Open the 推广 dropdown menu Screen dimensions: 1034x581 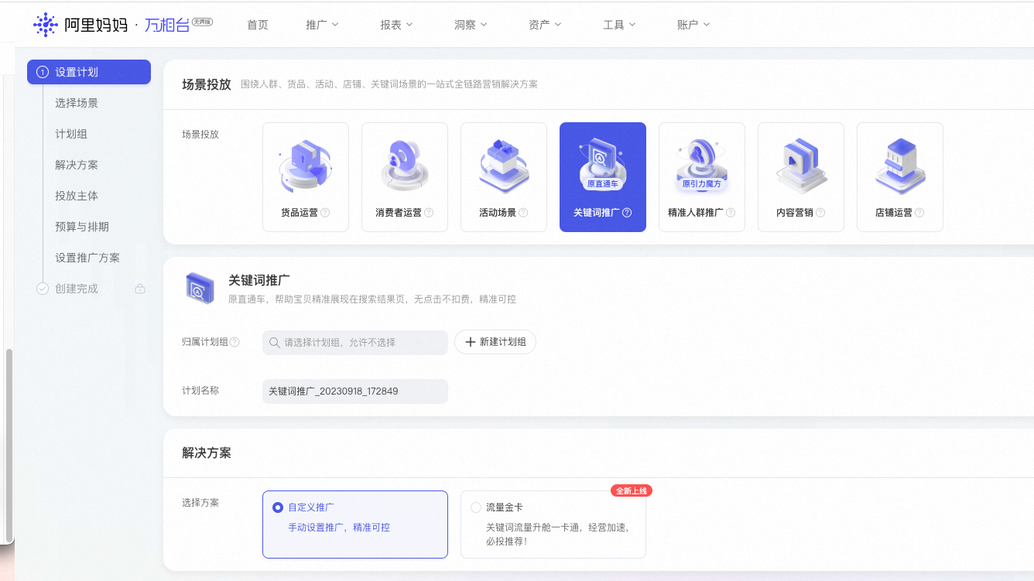click(x=322, y=25)
